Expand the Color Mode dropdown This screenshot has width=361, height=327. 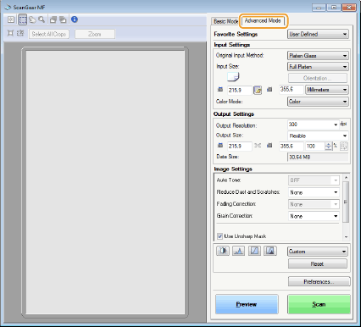[x=318, y=102]
